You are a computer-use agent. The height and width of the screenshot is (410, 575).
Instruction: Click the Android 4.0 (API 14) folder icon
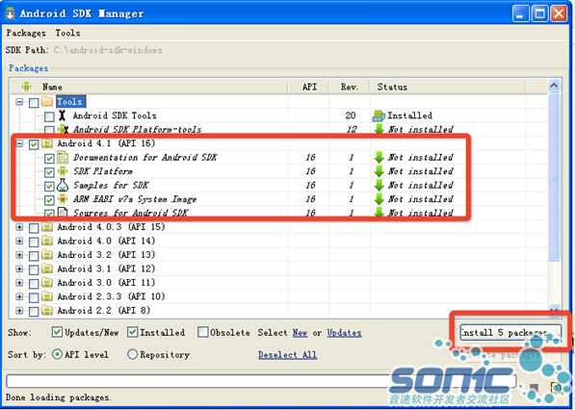[47, 241]
